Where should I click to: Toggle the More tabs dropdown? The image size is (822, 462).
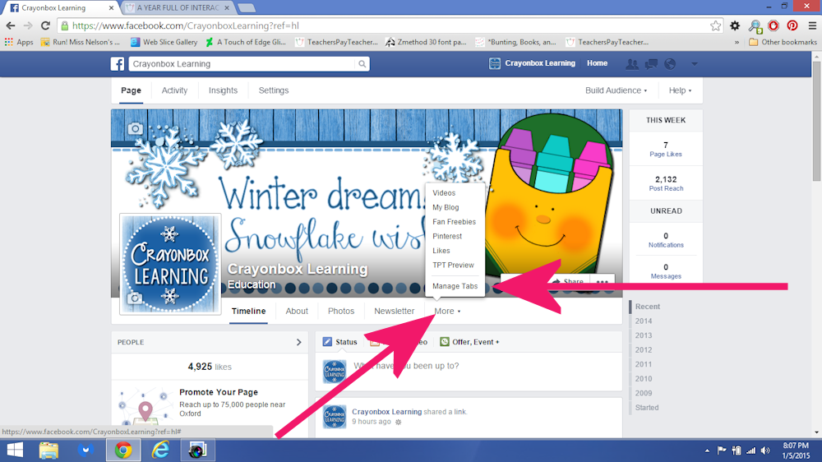[447, 311]
